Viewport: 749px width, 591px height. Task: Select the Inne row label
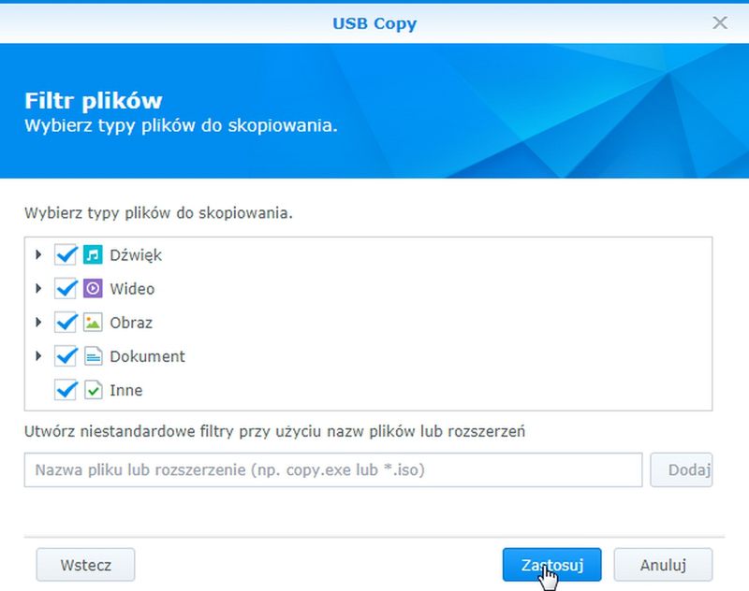[126, 390]
